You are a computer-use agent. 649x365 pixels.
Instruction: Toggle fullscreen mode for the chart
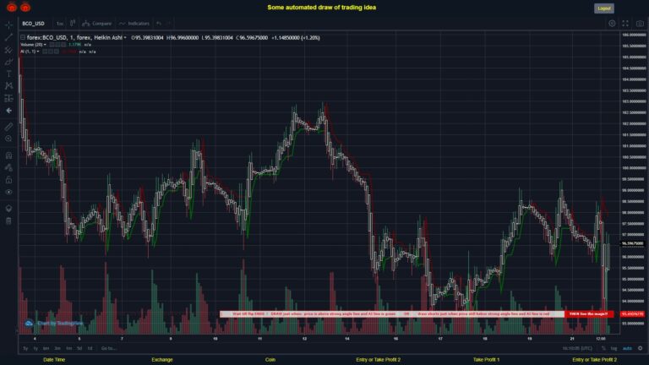click(625, 24)
